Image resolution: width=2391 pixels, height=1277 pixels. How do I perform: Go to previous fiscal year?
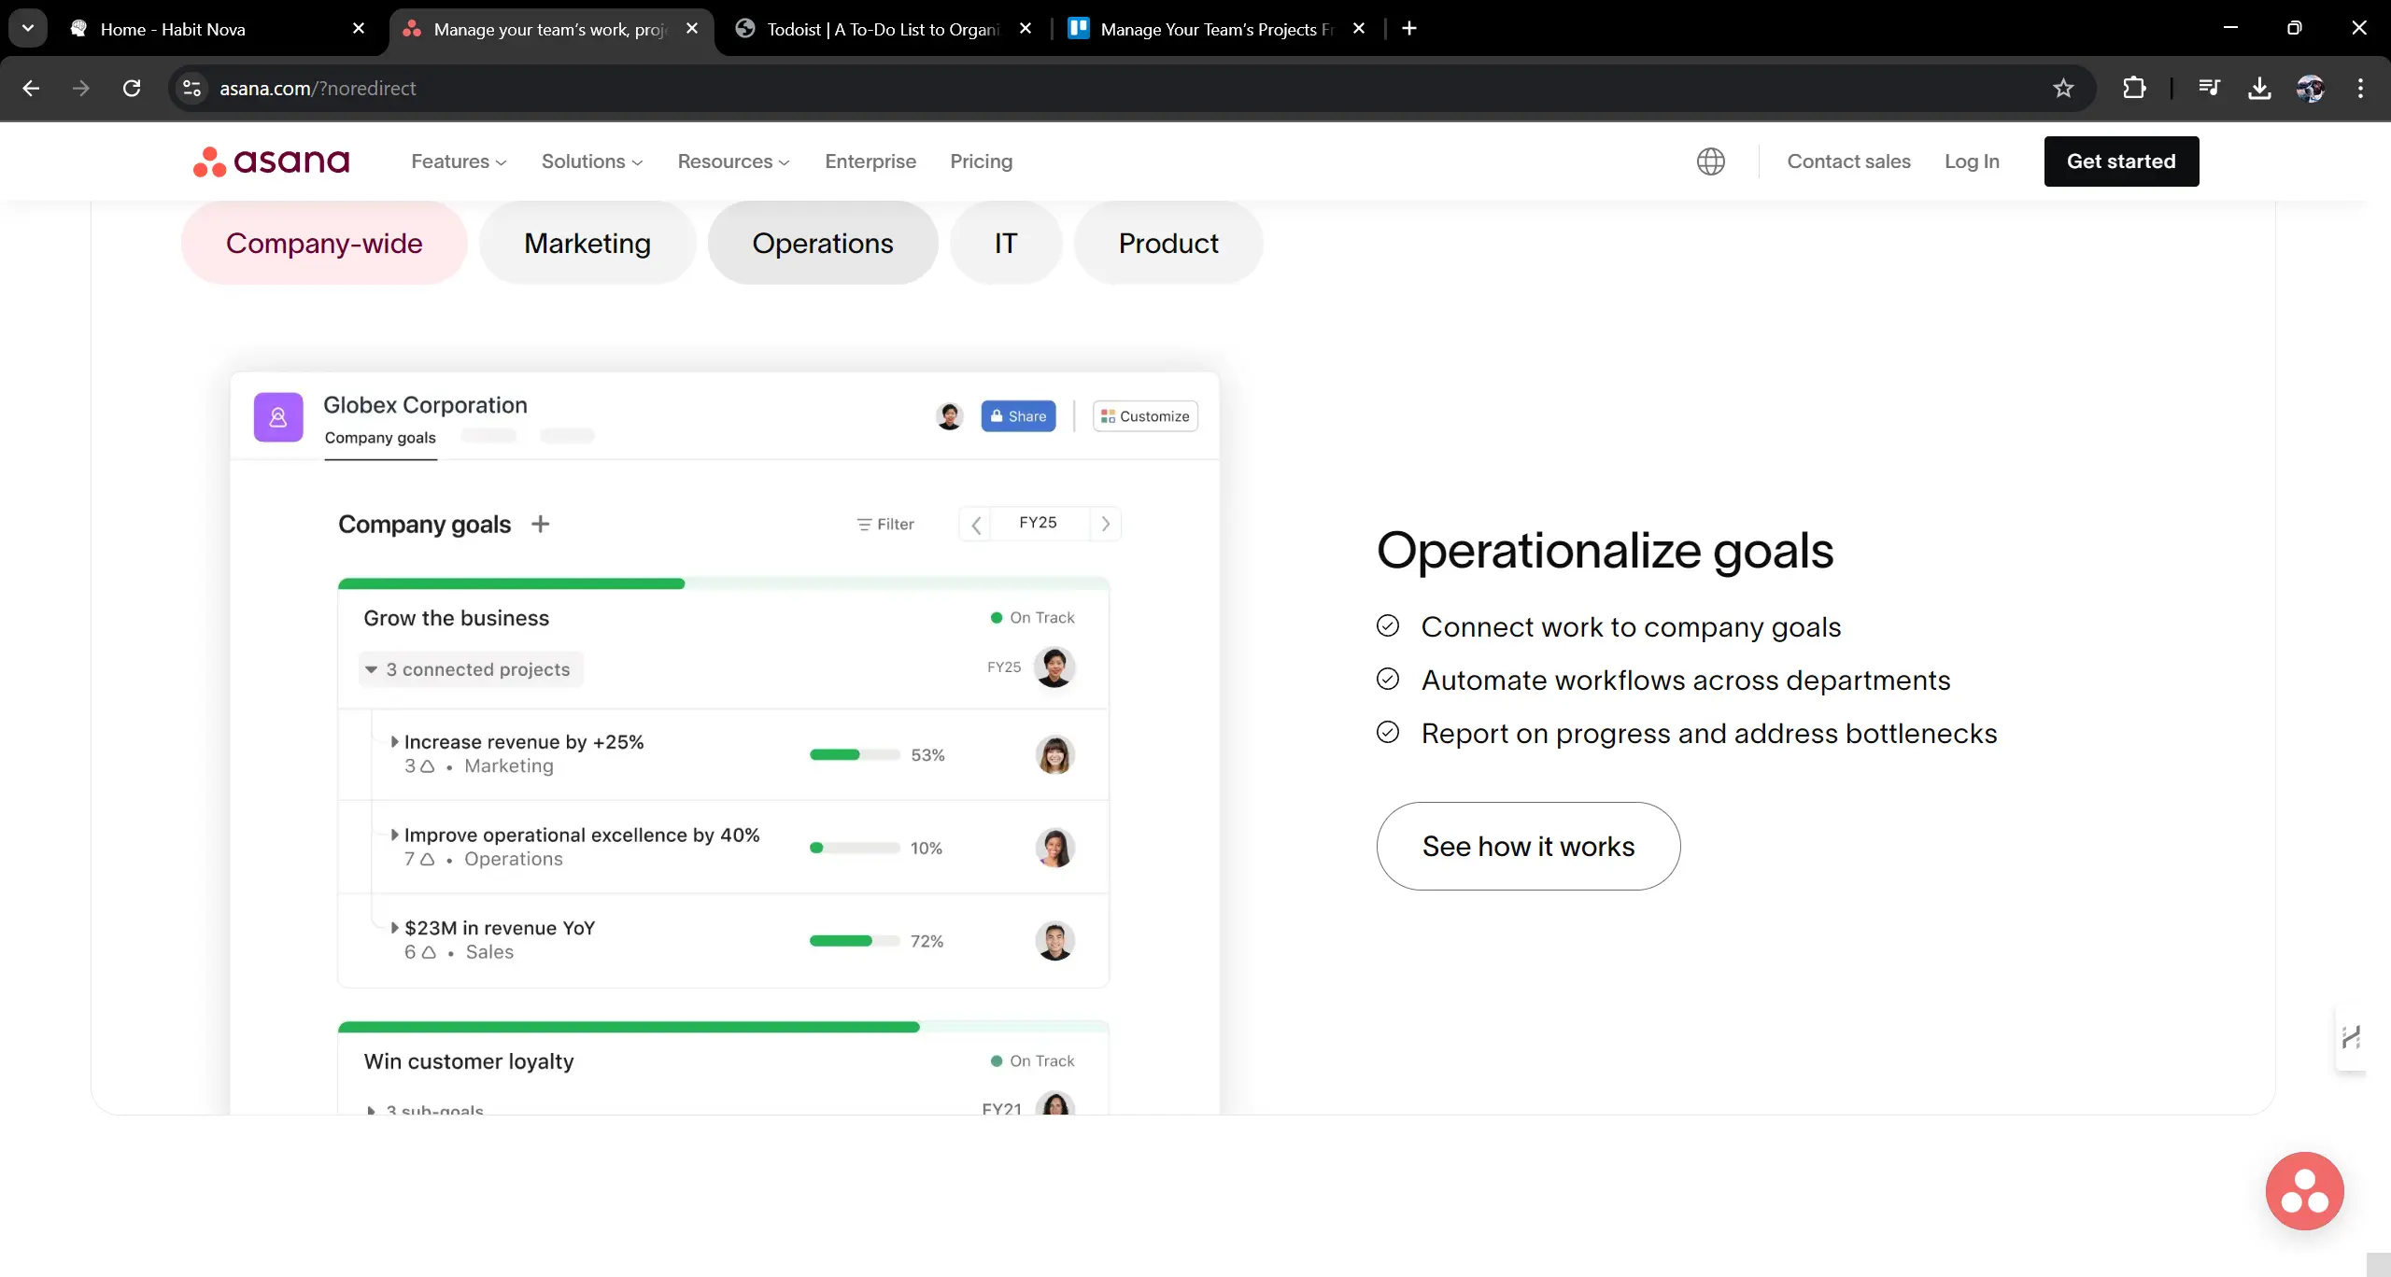click(976, 524)
